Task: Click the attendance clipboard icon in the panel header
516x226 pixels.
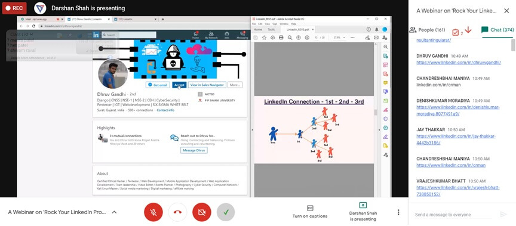Action: (456, 32)
